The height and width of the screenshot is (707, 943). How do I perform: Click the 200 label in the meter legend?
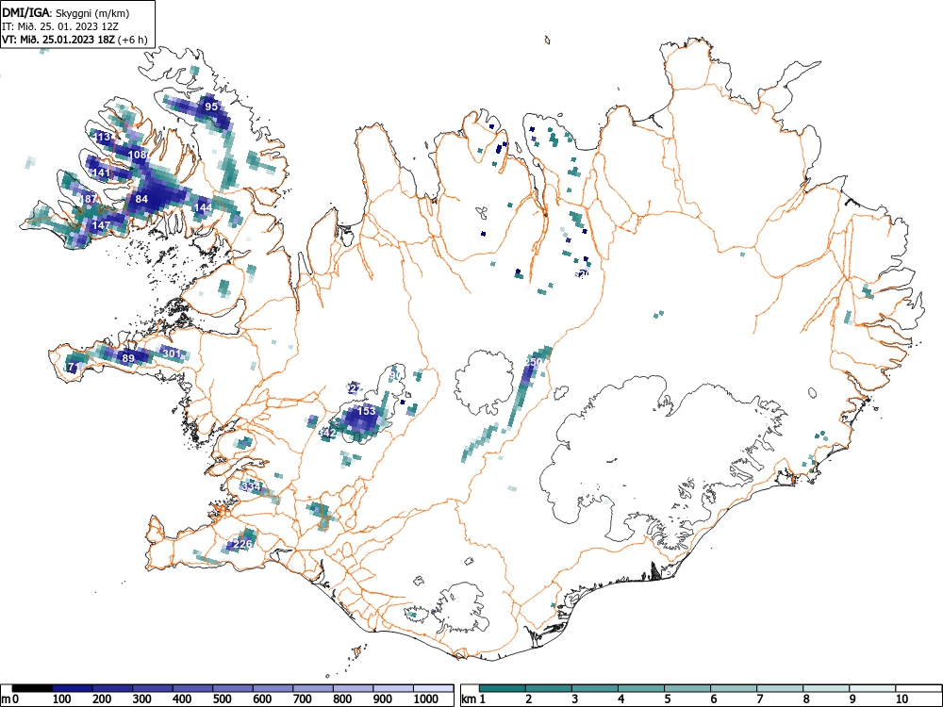point(102,699)
